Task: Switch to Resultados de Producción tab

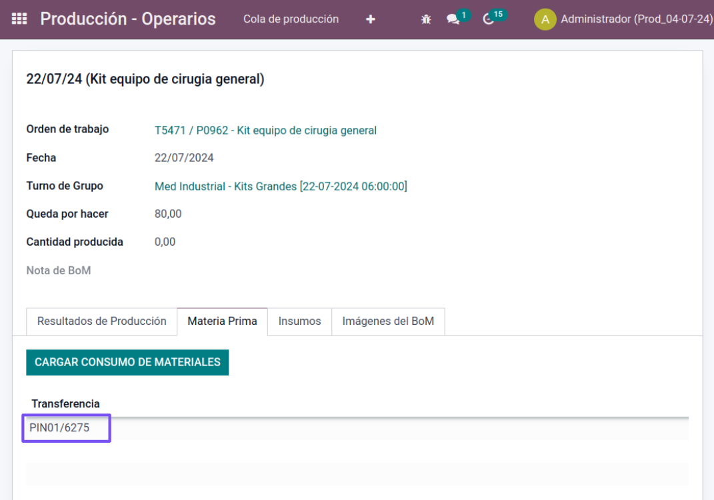Action: point(101,321)
